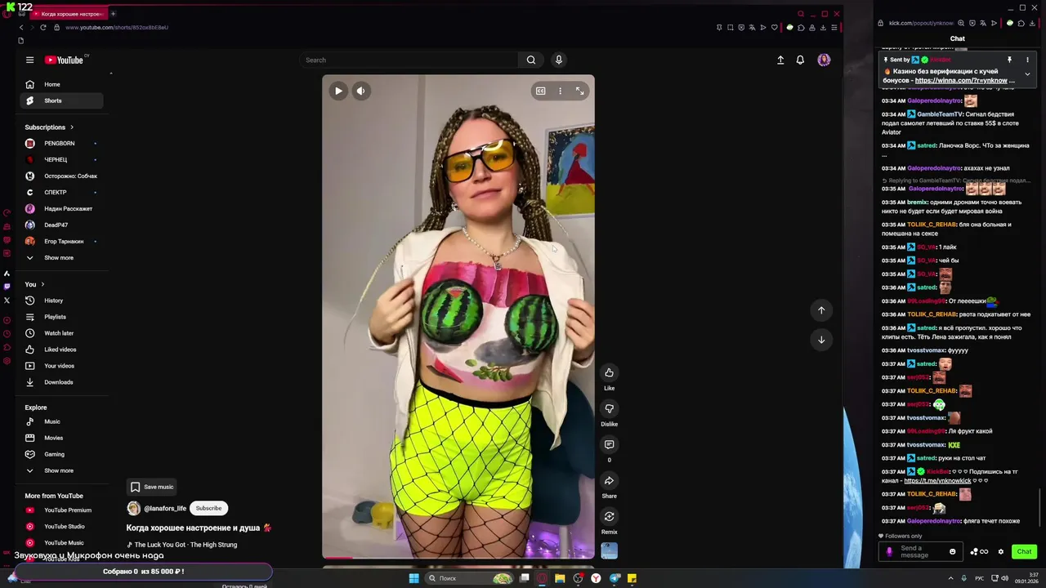Expand the Subscriptions section chevron

[72, 127]
